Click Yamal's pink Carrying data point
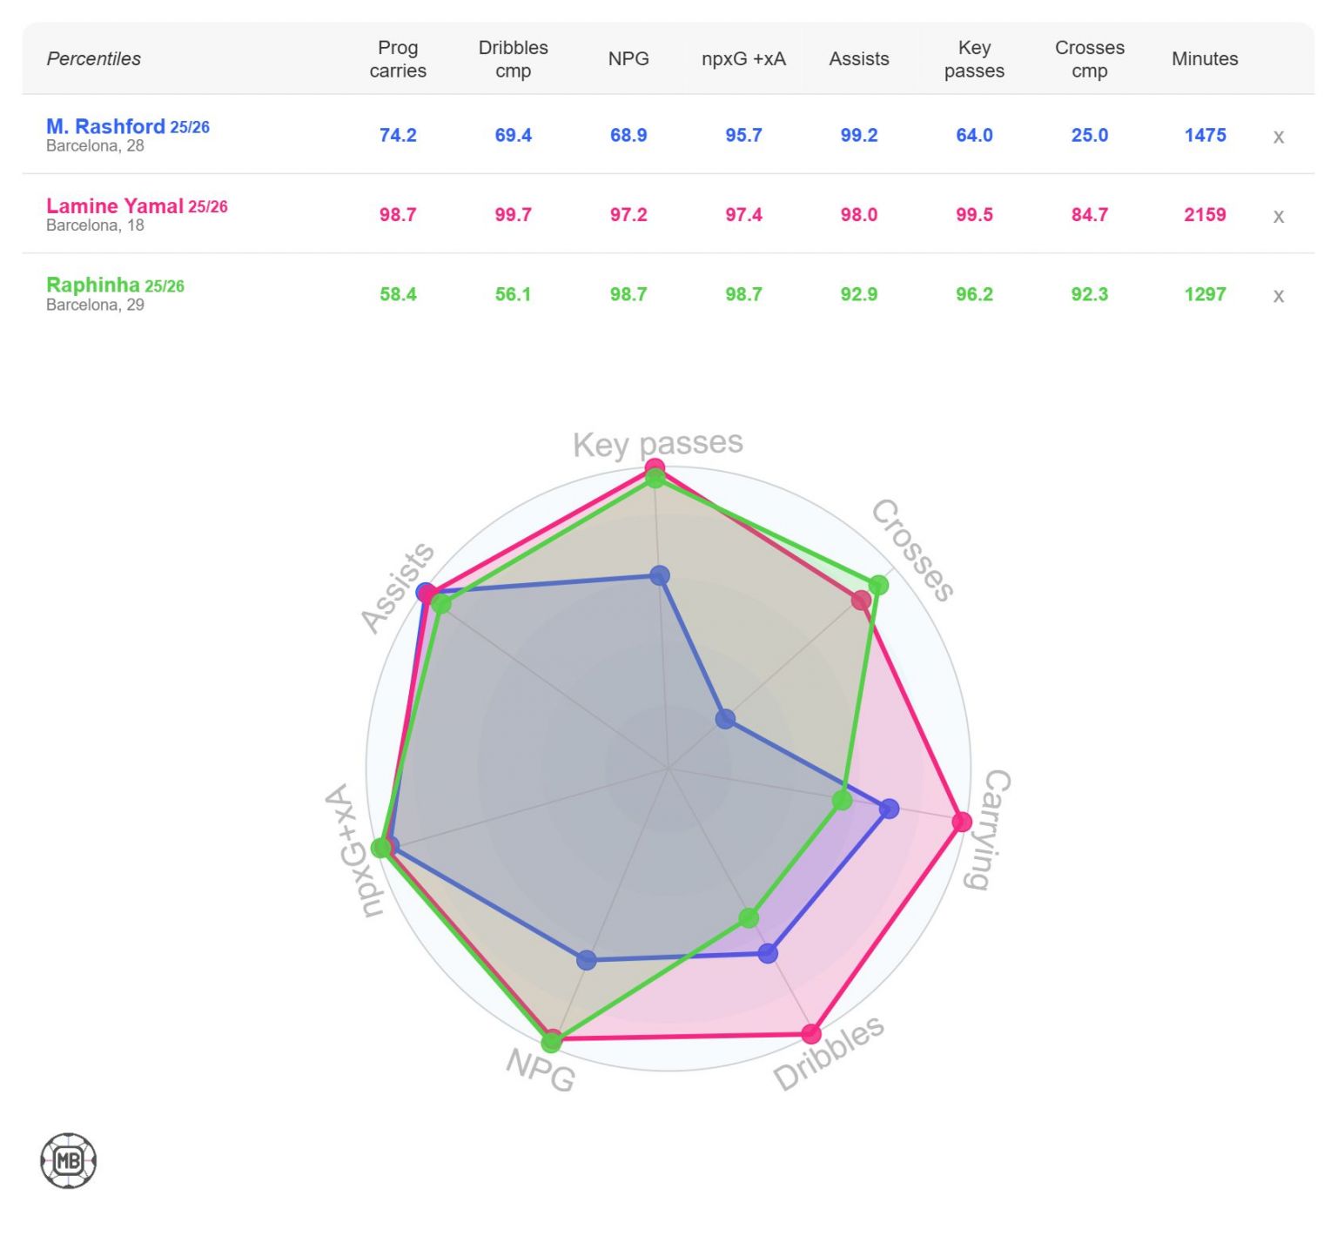Image resolution: width=1337 pixels, height=1249 pixels. point(962,822)
